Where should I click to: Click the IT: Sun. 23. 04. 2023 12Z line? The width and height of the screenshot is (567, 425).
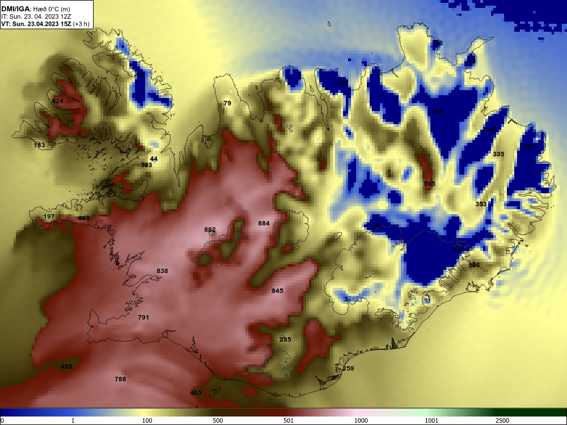click(x=36, y=16)
